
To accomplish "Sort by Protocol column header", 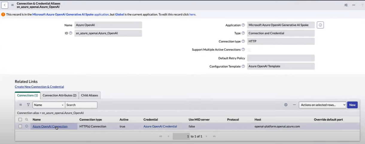I will pos(233,120).
